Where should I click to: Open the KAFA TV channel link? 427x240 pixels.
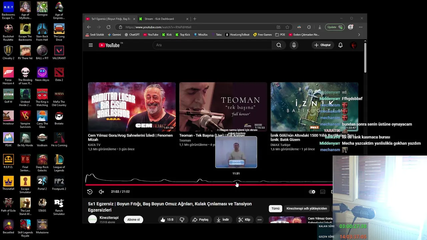(94, 145)
